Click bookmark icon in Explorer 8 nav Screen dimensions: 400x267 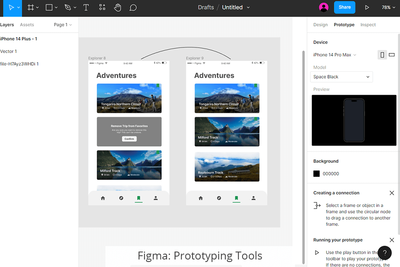point(138,198)
